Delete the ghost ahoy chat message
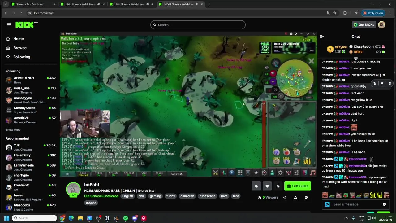The width and height of the screenshot is (396, 223). [390, 83]
